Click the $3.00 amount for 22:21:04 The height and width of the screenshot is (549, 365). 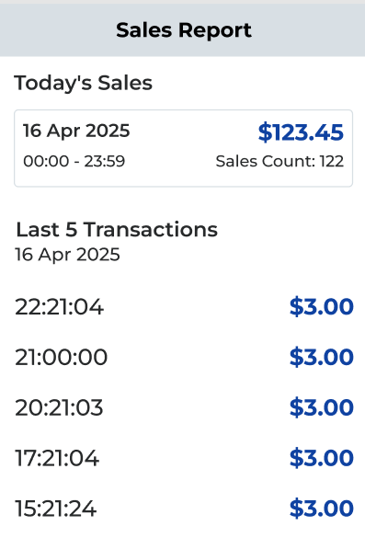pos(321,307)
